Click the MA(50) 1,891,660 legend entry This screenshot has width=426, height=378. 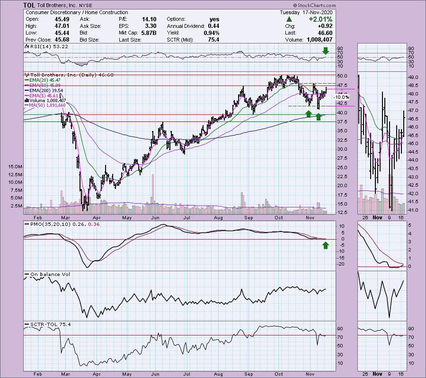tap(45, 105)
